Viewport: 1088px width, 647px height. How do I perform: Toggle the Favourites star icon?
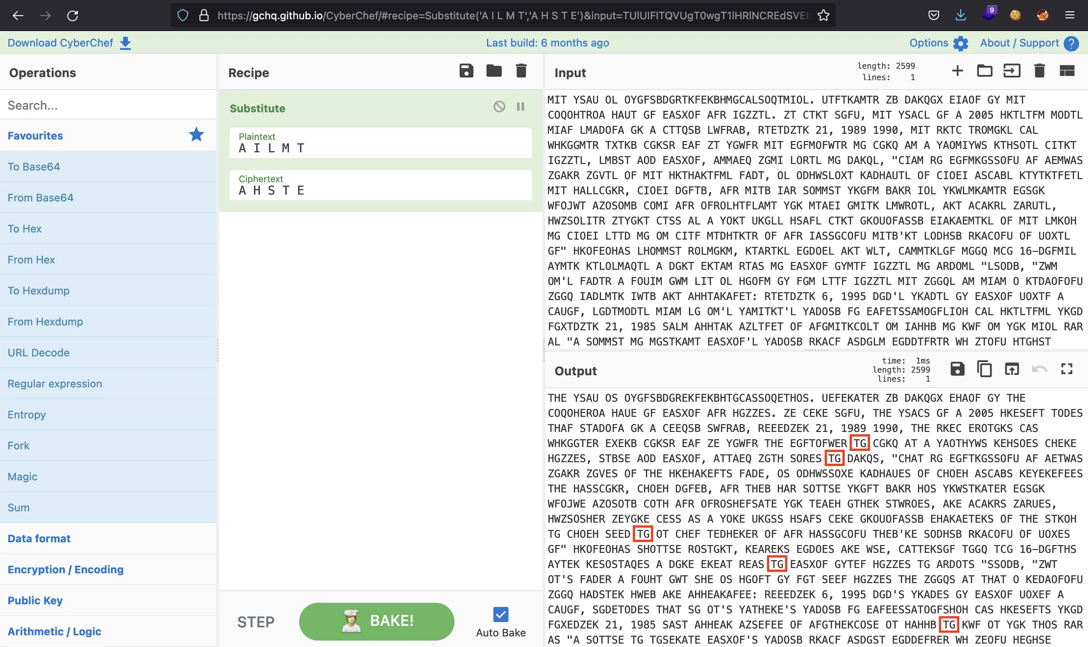198,136
